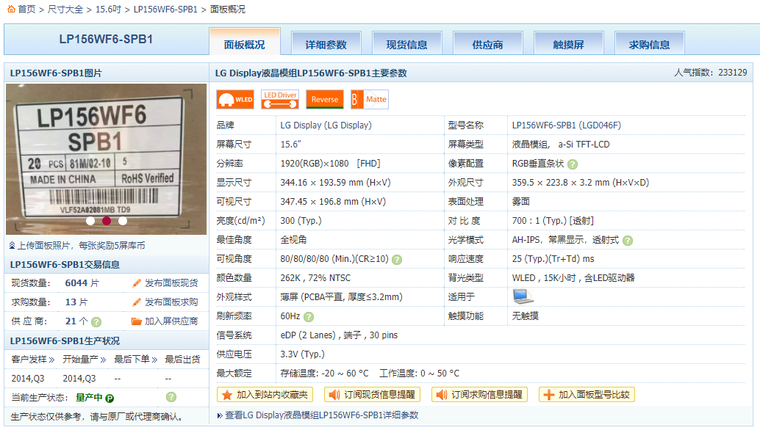Click the LP156WF6-SPB1 panel title heading
The image size is (760, 430).
tap(106, 39)
